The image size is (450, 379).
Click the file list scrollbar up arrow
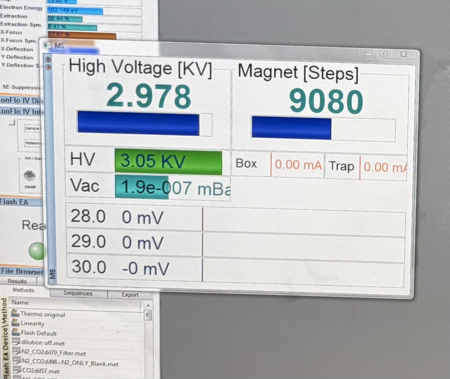click(x=148, y=305)
